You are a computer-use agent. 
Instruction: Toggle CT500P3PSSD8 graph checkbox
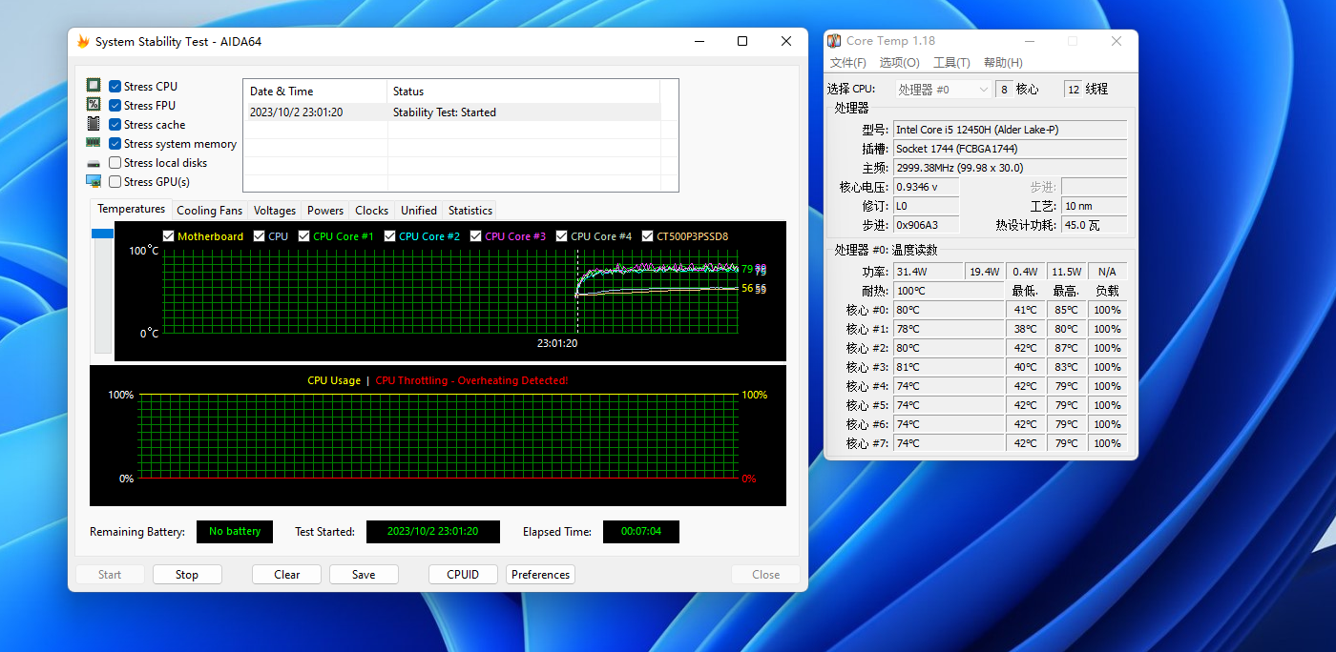pyautogui.click(x=648, y=236)
